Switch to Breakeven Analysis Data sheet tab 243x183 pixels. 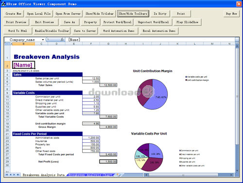click(43, 175)
